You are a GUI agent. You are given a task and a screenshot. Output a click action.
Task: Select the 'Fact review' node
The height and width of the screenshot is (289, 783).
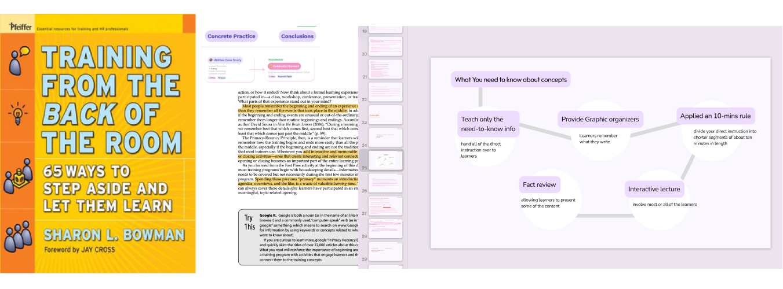tap(540, 185)
